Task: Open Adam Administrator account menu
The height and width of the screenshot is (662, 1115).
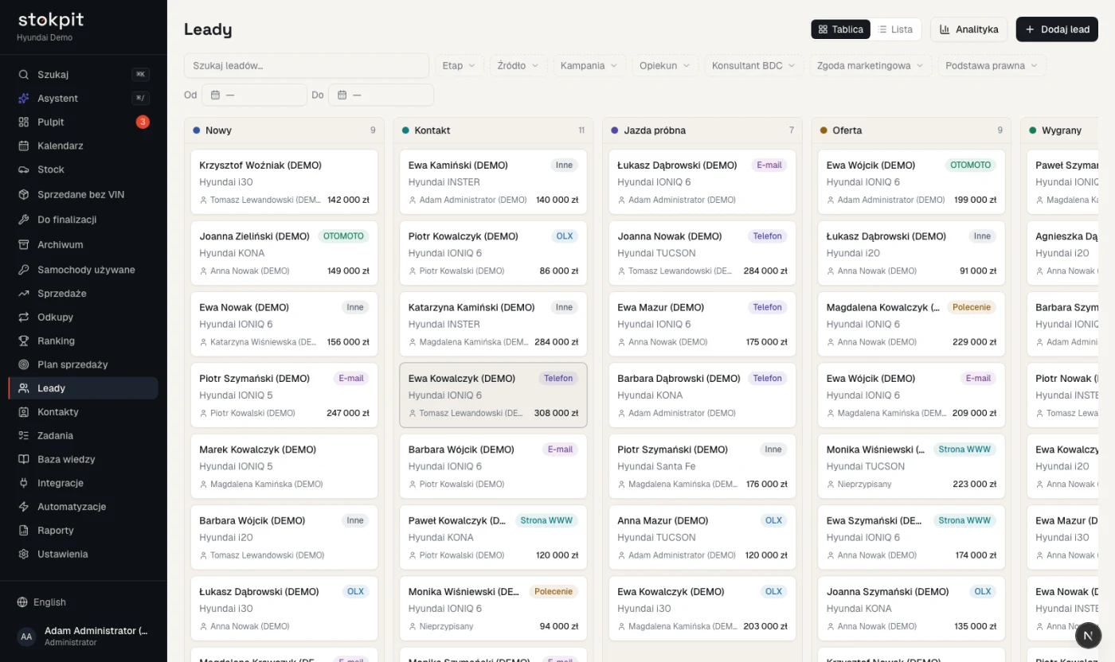Action: 83,637
